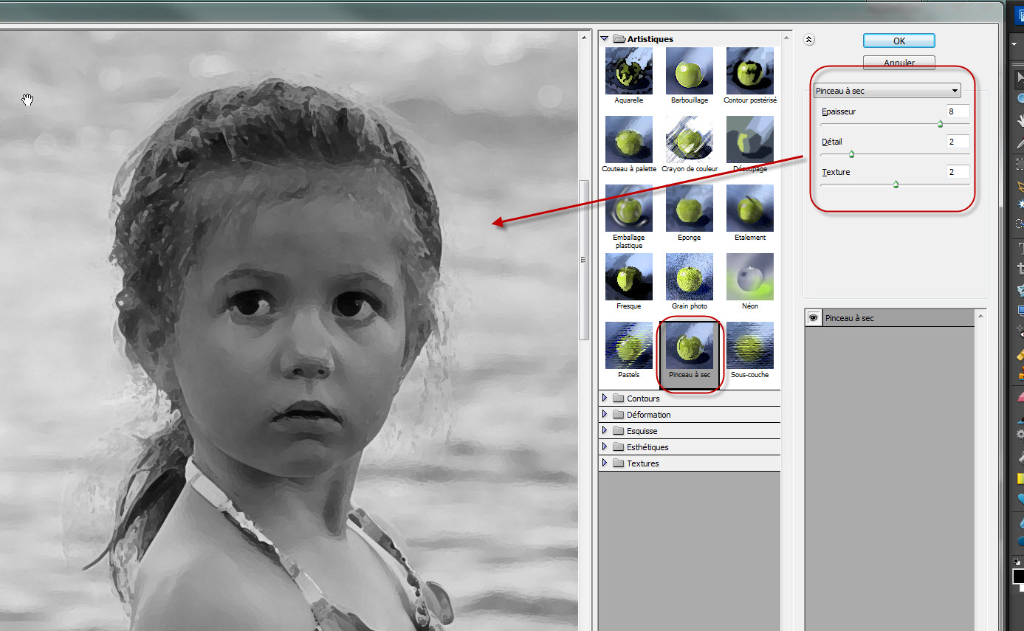Open Photoshop's black foreground color swatch
This screenshot has height=631, width=1024.
(x=1018, y=576)
